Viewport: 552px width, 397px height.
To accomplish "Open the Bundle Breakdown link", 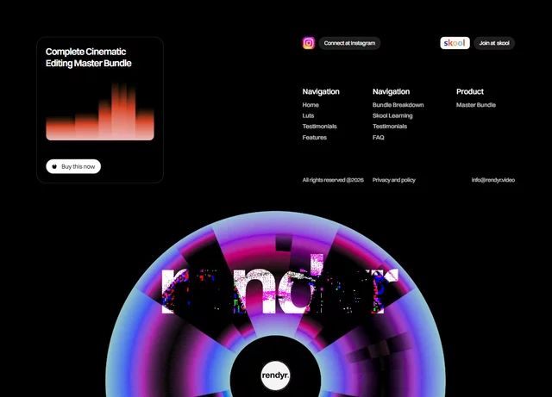I will point(398,105).
